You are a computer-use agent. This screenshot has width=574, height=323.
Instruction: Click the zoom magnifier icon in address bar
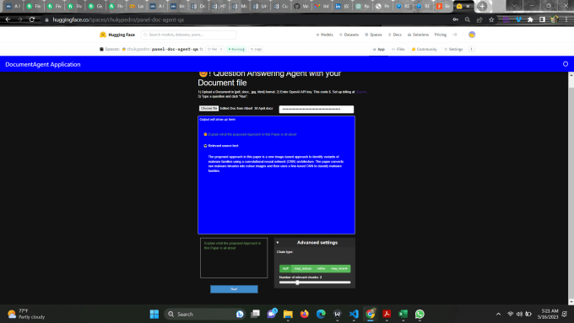468,19
